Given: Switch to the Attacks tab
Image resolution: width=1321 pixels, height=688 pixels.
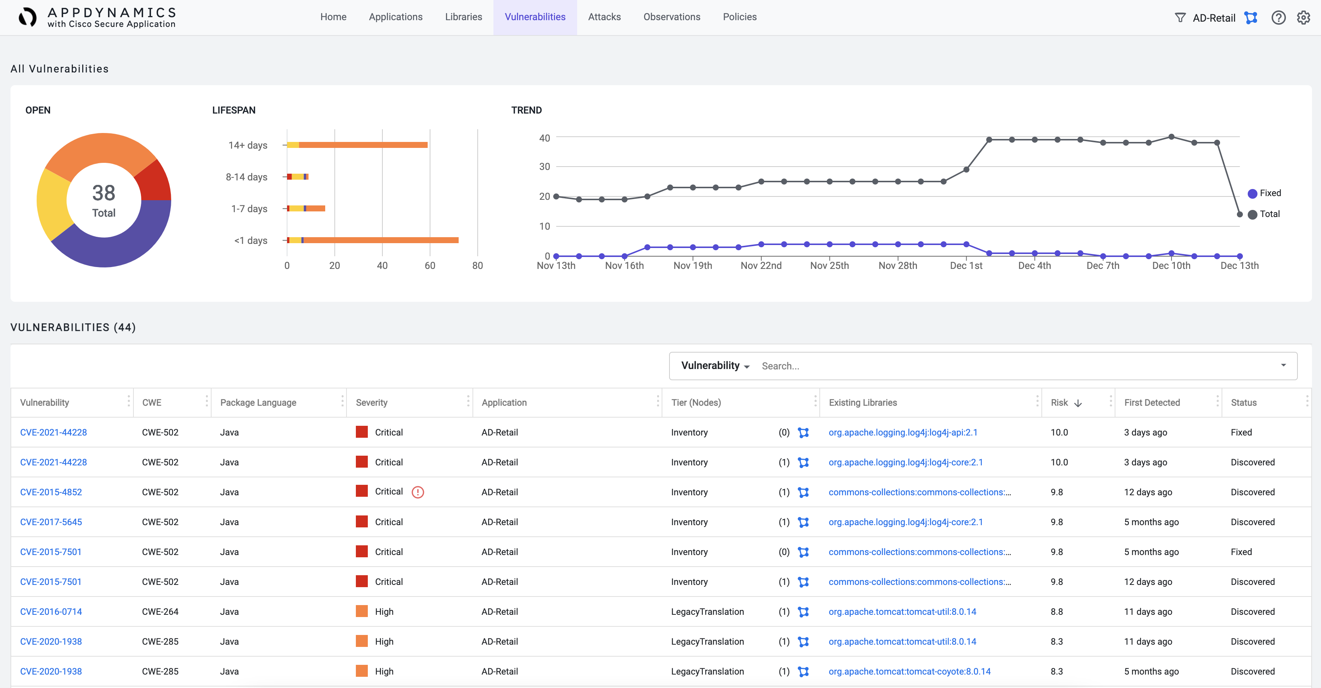Looking at the screenshot, I should (604, 17).
